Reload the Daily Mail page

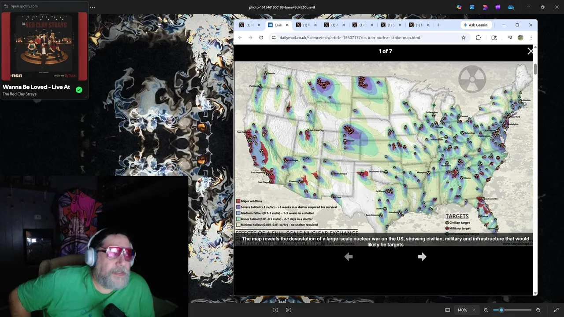(261, 37)
